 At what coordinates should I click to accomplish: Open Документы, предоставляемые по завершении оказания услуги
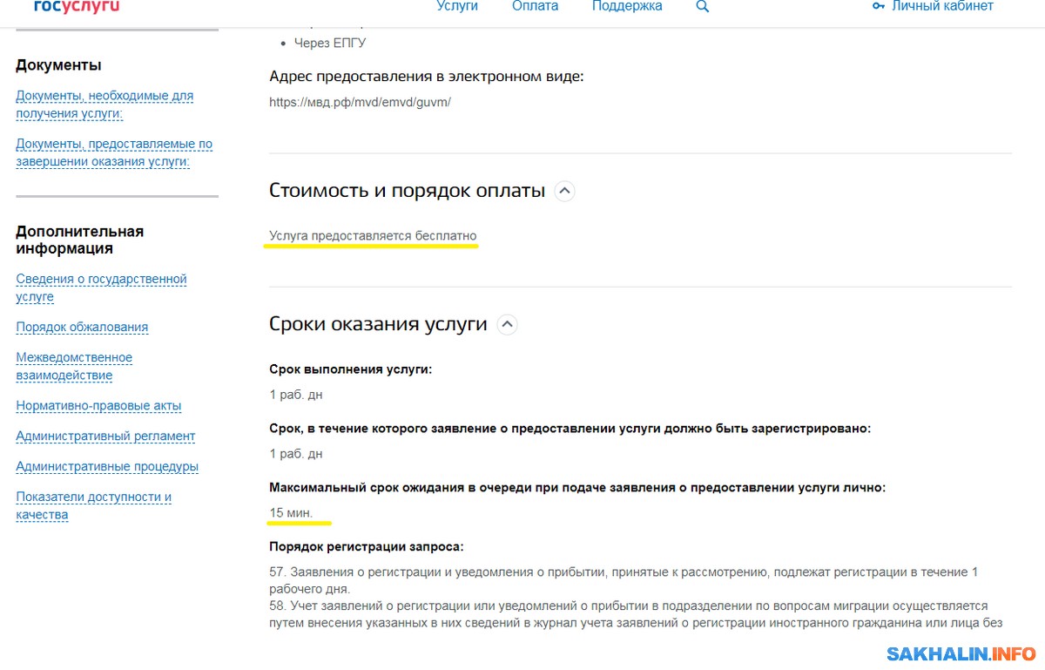pyautogui.click(x=113, y=152)
